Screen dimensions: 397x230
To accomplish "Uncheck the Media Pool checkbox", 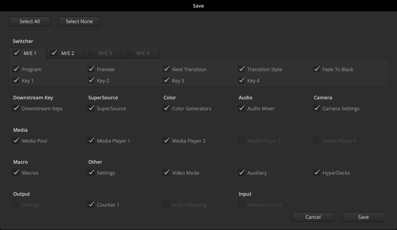I will (x=16, y=140).
